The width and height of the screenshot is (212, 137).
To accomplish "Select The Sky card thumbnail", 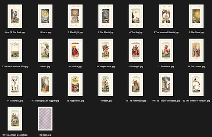I will (x=136, y=16).
